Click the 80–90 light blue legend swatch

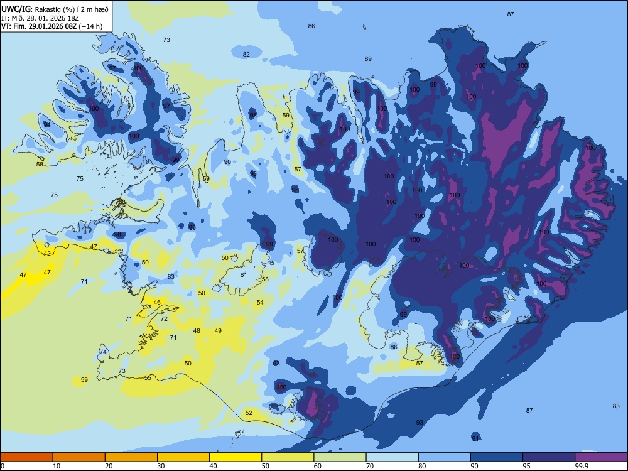445,457
